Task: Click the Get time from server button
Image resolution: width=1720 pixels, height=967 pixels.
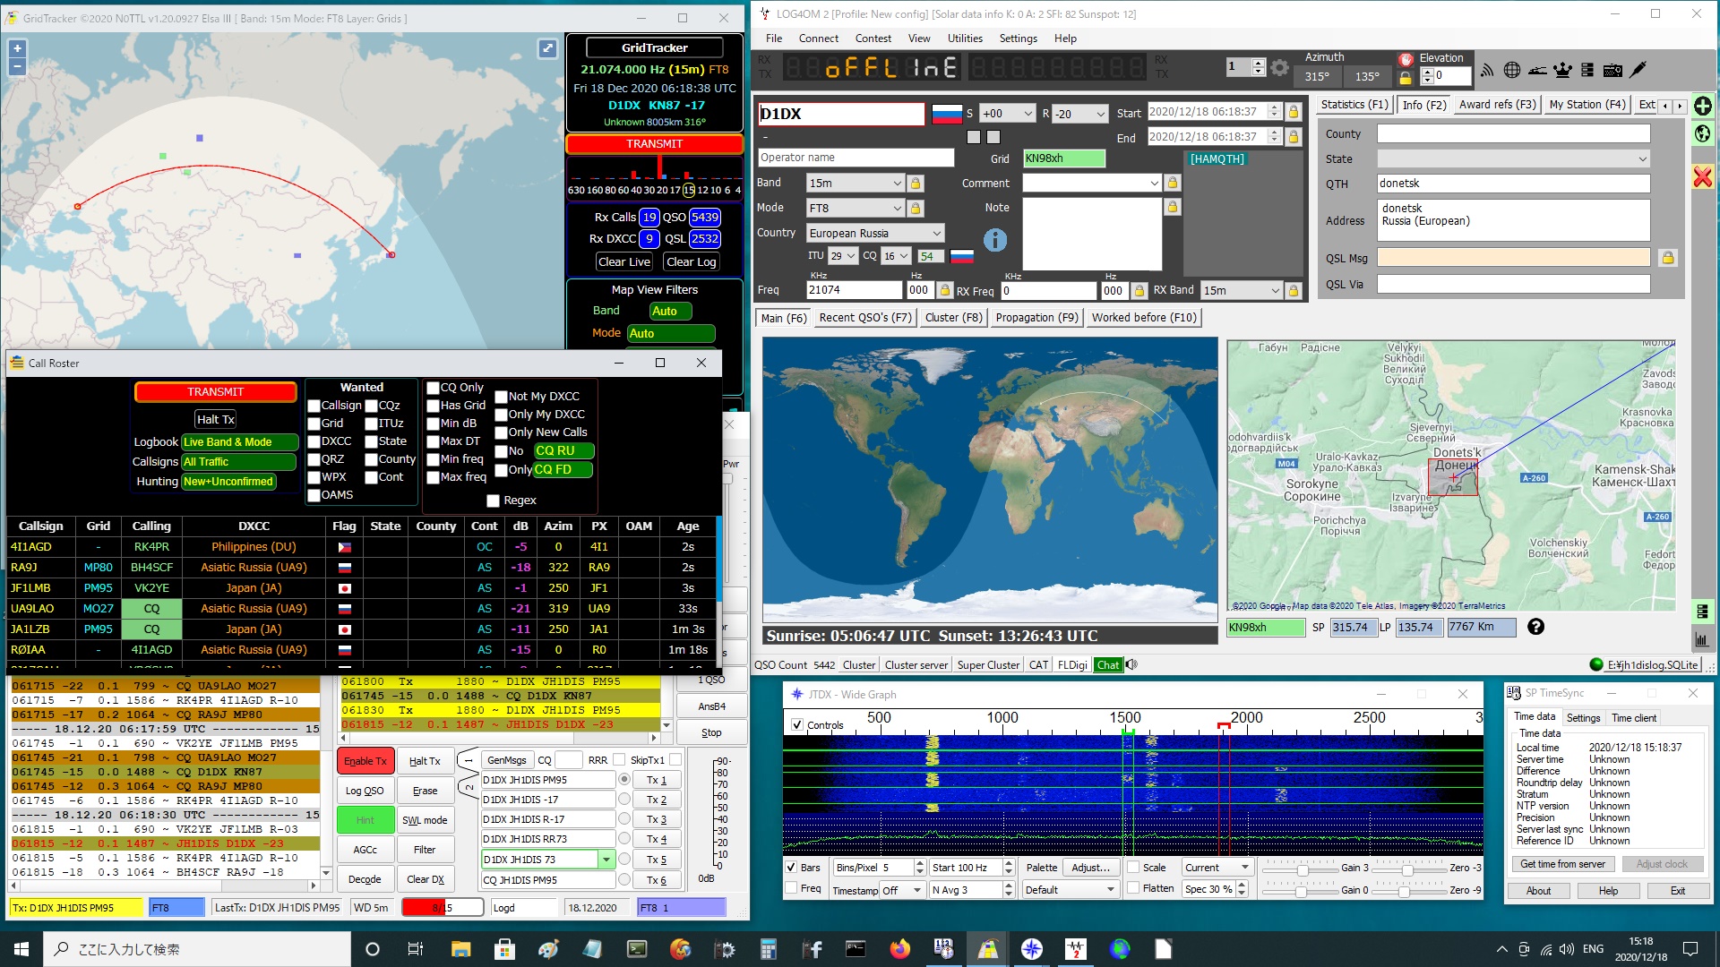Action: click(1562, 863)
